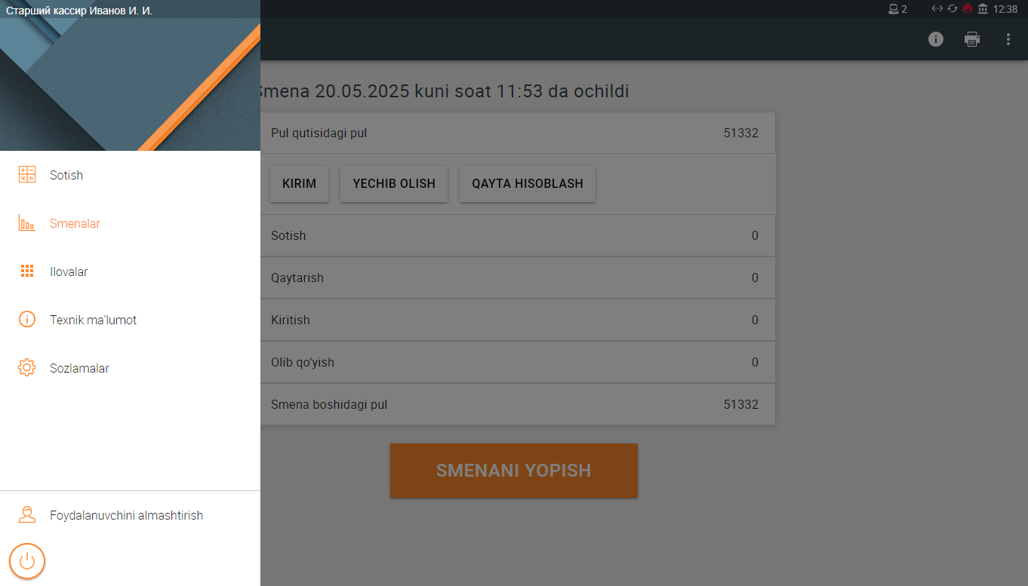Click the 'Kiritish' row label

point(291,321)
